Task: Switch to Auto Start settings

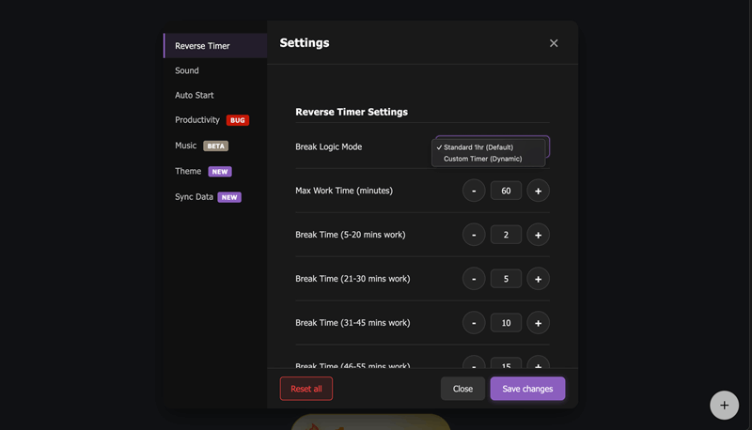Action: [x=195, y=95]
